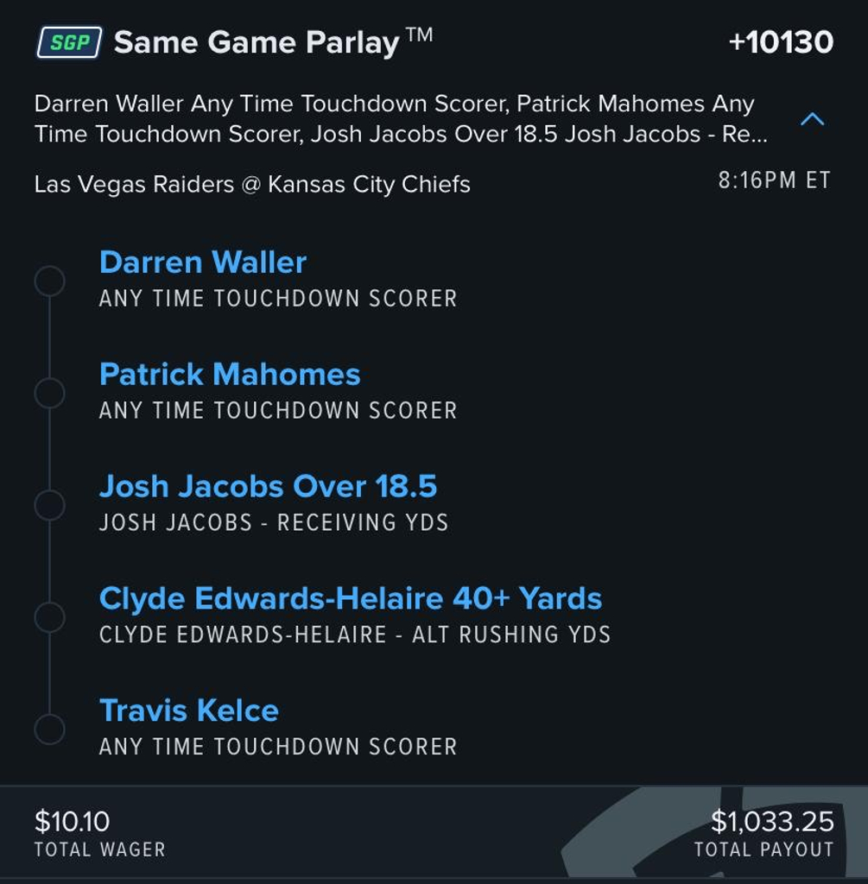
Task: Click the circle next to Josh Jacobs Over 18.5
Action: tap(49, 505)
